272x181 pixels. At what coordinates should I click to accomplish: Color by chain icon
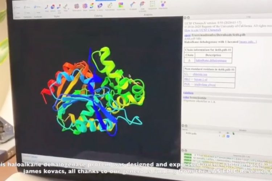click(85, 6)
